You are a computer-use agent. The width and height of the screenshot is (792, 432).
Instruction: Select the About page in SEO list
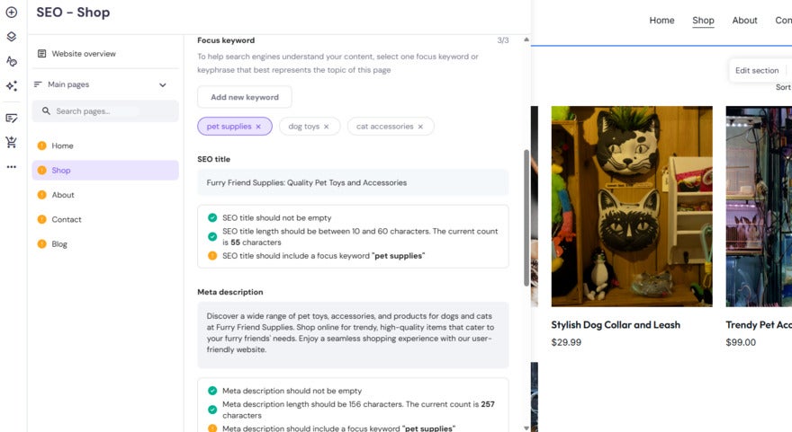63,195
